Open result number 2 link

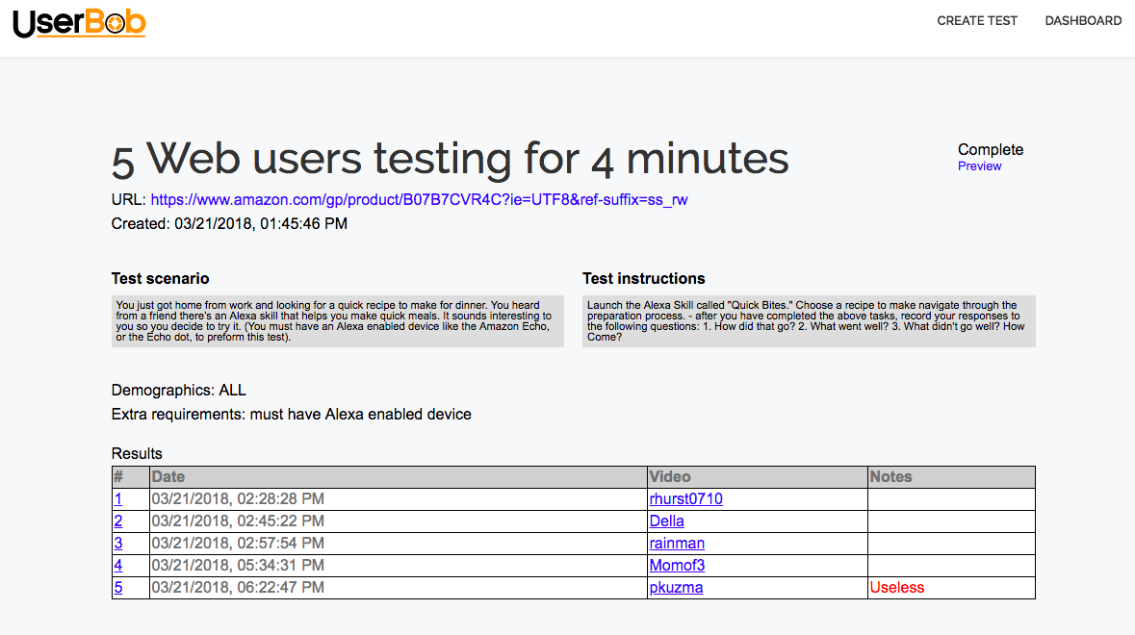[x=118, y=521]
